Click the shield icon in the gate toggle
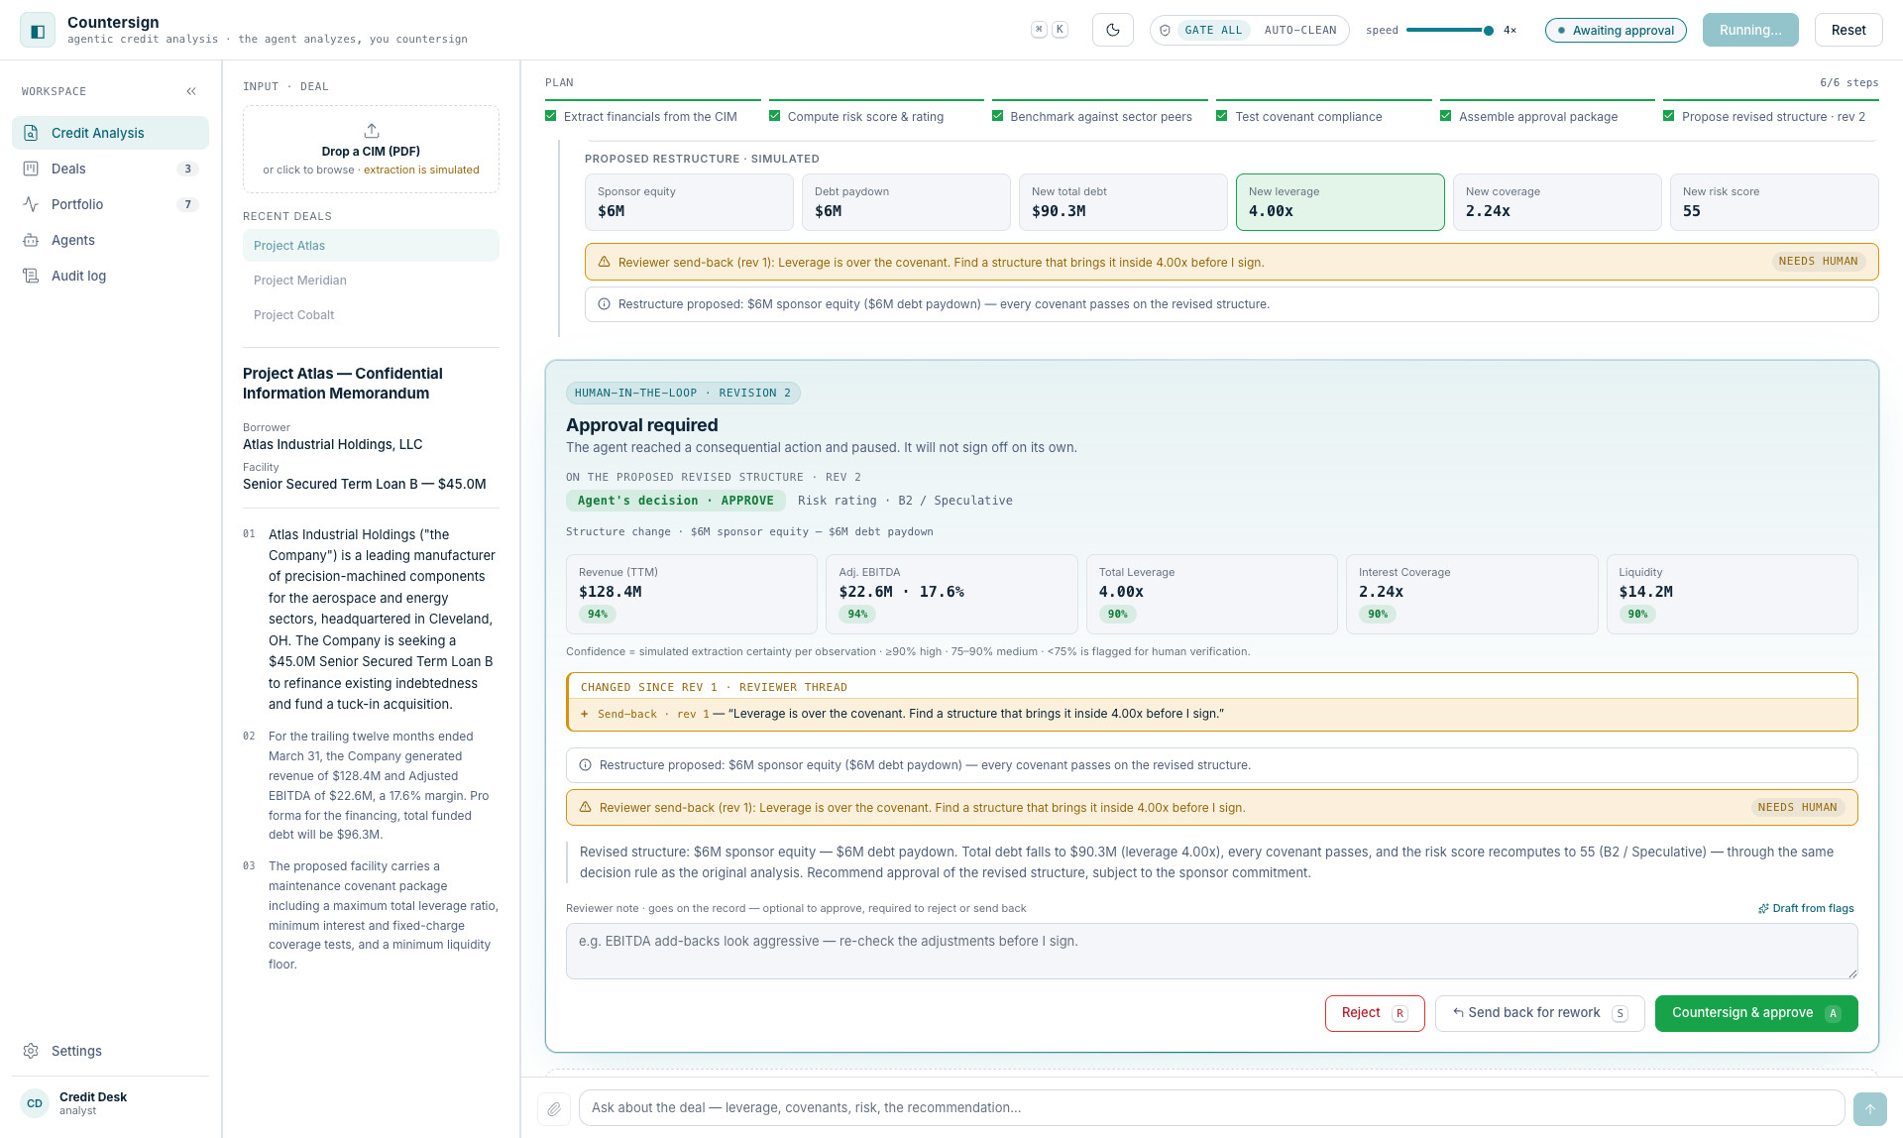The width and height of the screenshot is (1903, 1138). pyautogui.click(x=1165, y=30)
